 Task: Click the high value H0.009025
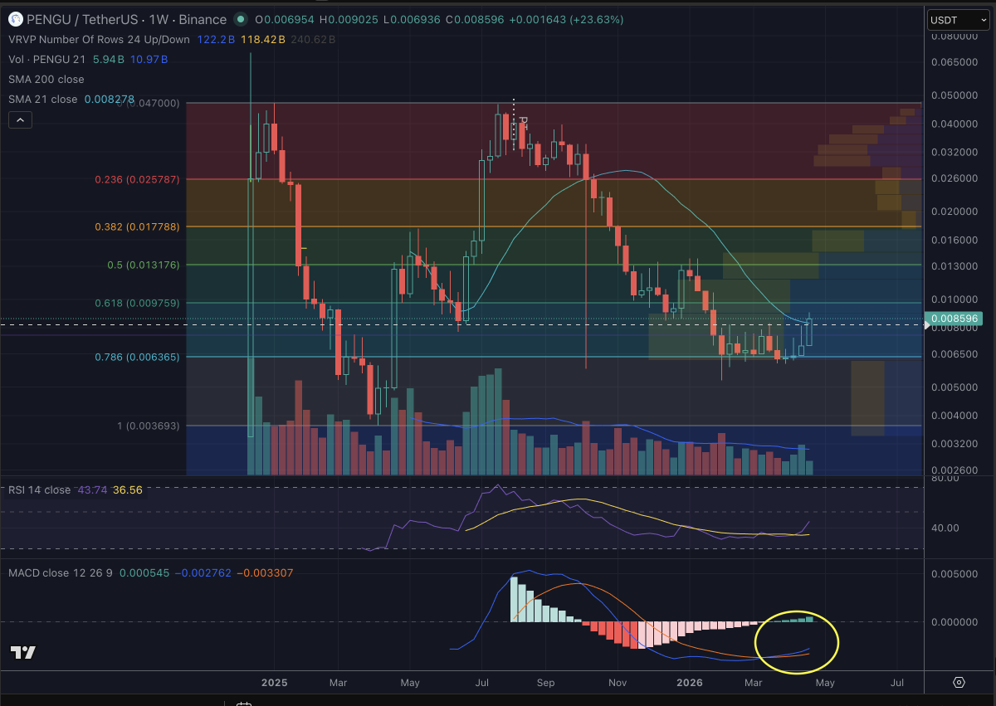click(350, 19)
